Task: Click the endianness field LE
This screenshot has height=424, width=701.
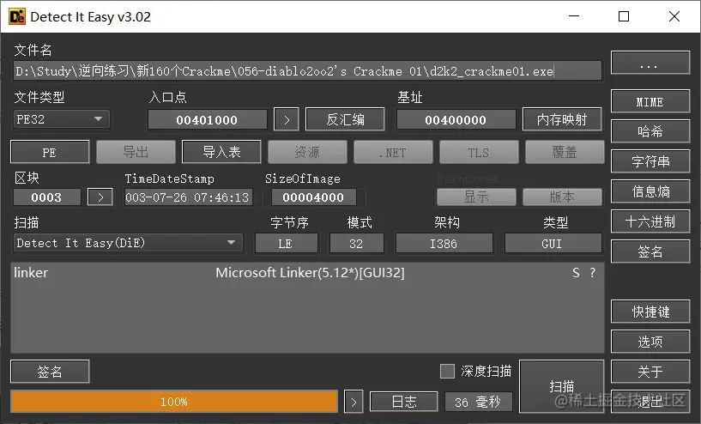Action: pos(286,244)
